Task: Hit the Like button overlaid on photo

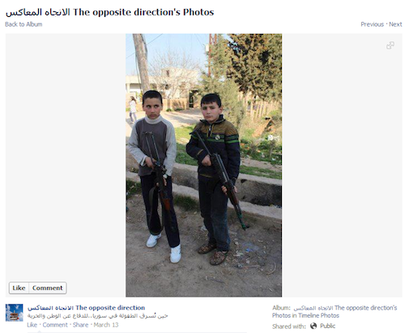Action: (x=19, y=288)
